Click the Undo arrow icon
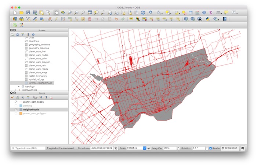The image size is (257, 166). 116,19
